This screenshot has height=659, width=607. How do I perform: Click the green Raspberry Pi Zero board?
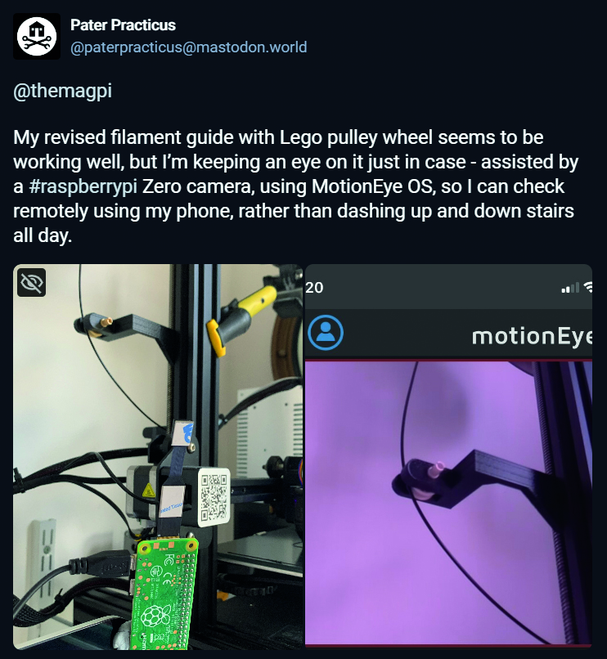pos(164,594)
